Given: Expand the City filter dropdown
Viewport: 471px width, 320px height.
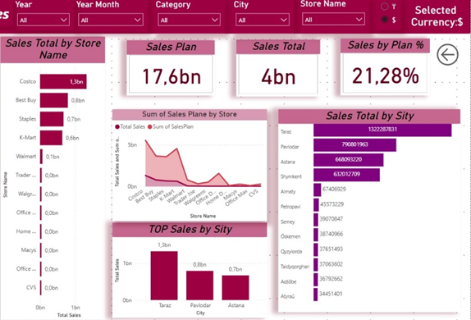Looking at the screenshot, I should tap(263, 20).
